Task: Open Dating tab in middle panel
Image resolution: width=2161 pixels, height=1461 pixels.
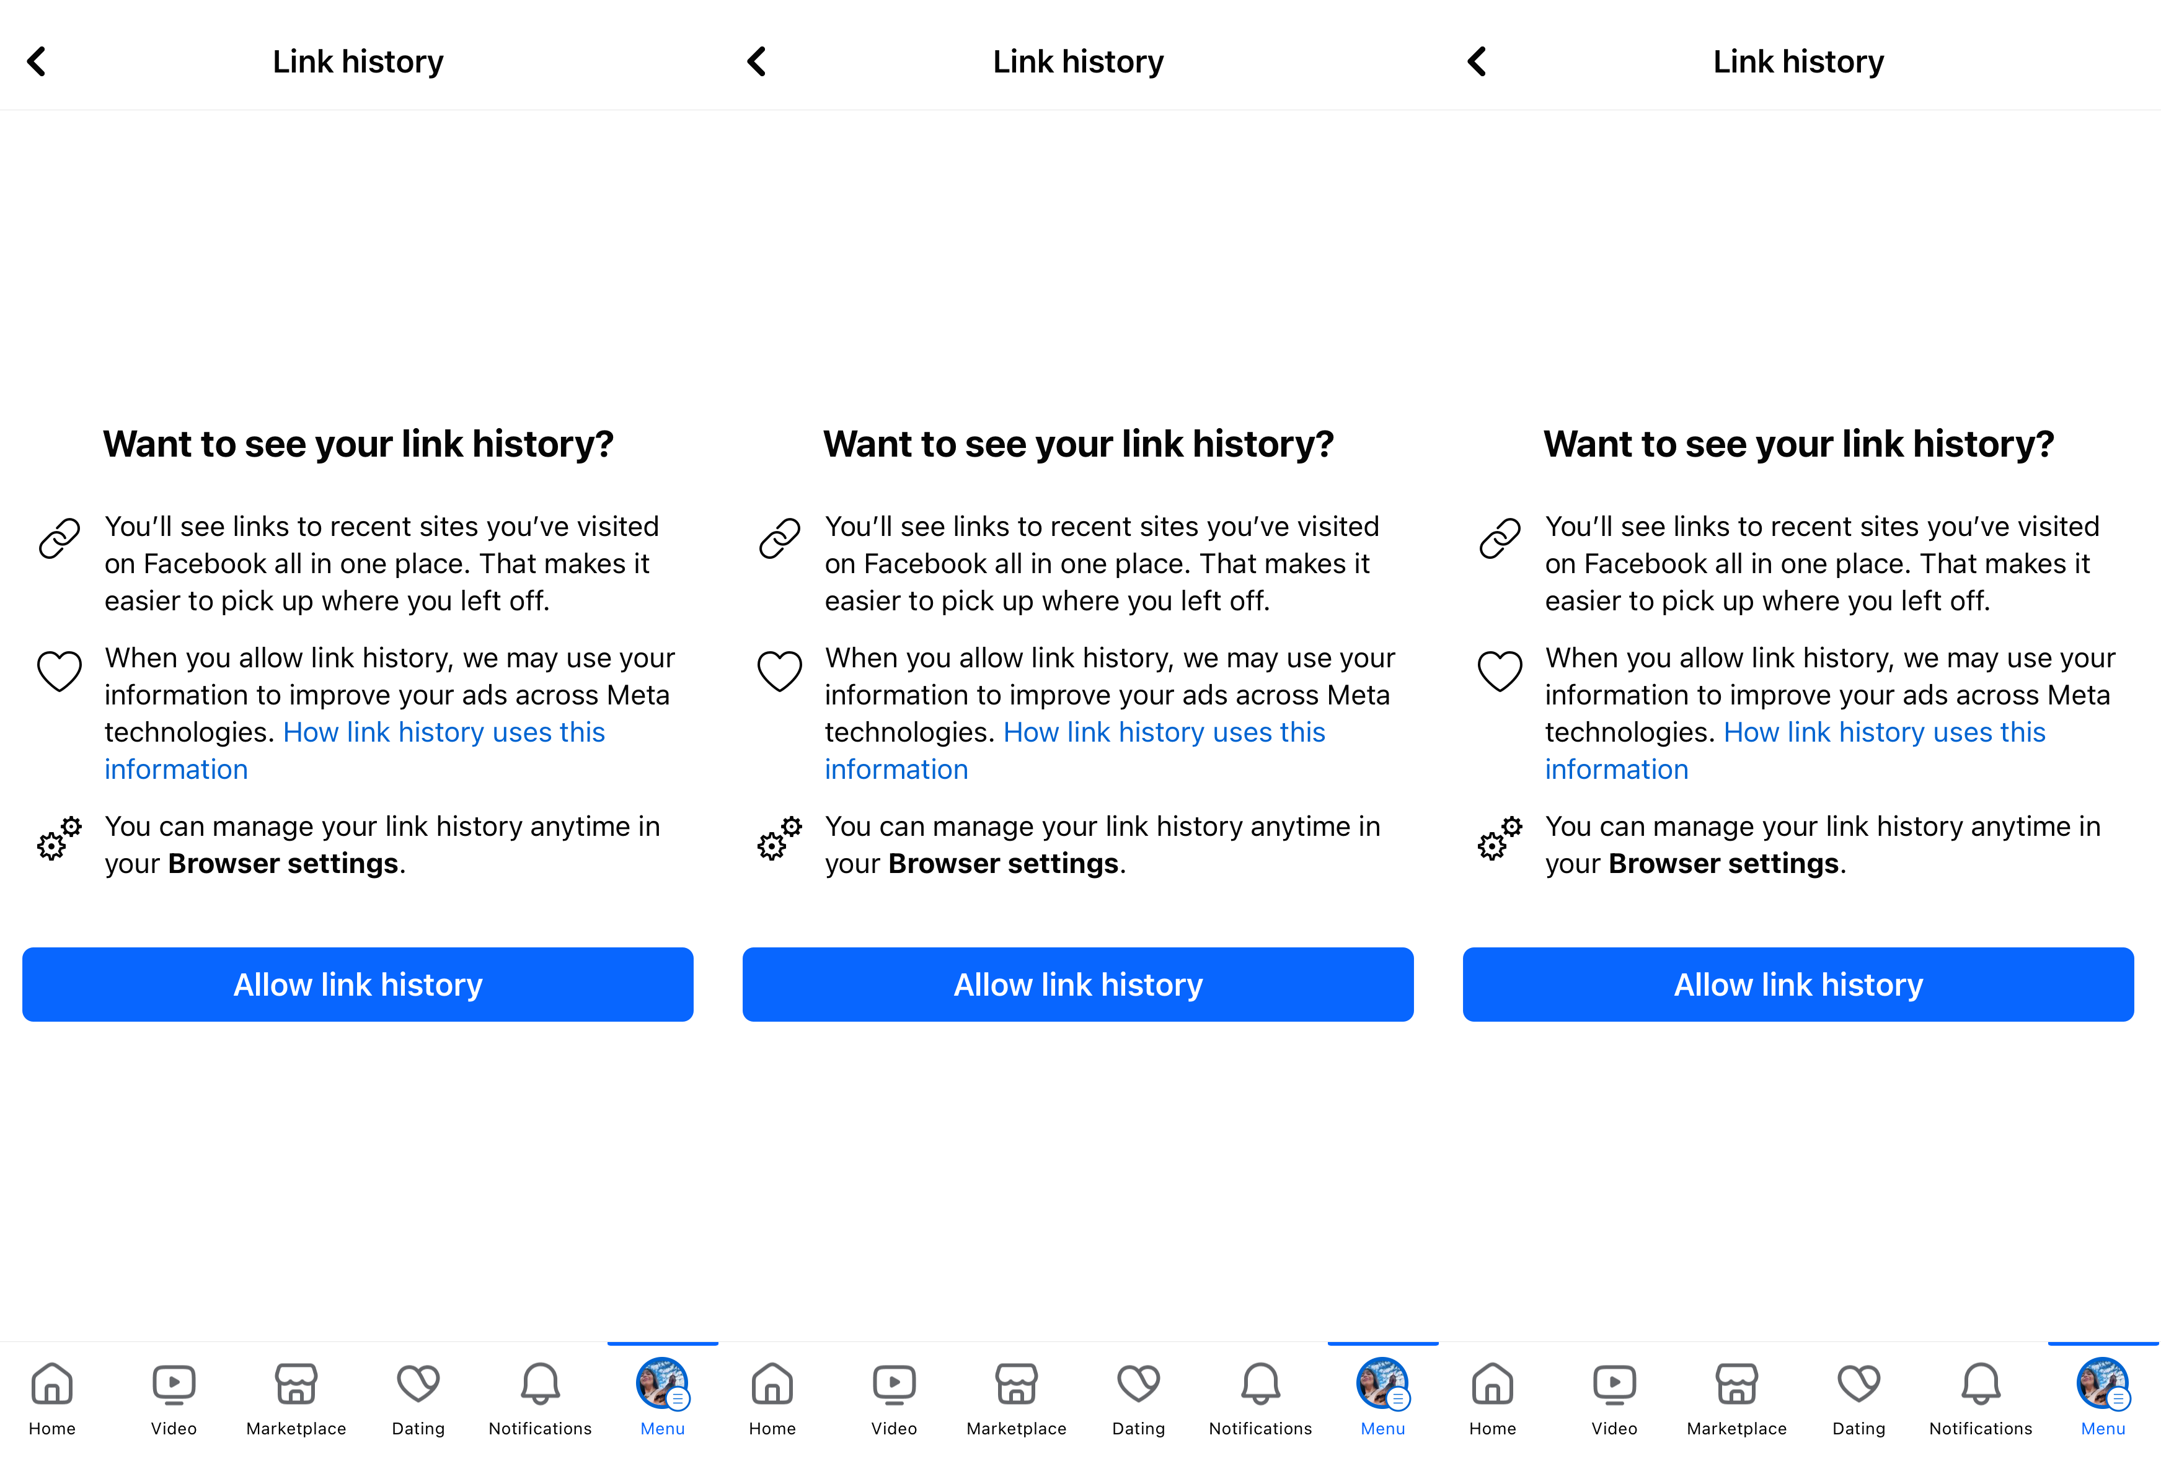Action: pos(1139,1399)
